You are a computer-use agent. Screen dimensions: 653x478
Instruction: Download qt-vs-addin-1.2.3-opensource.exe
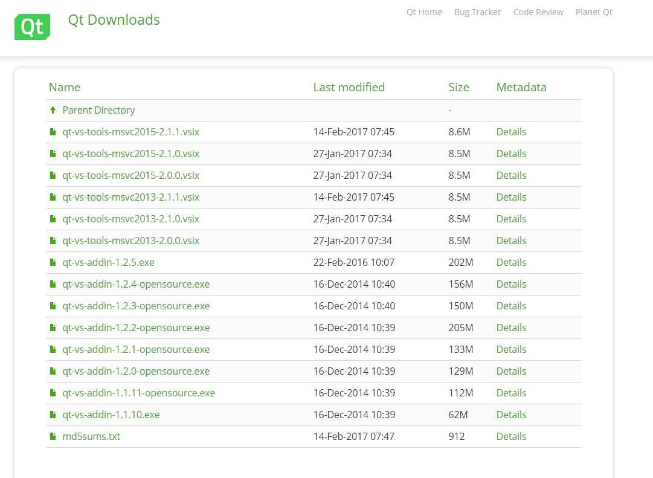click(136, 305)
